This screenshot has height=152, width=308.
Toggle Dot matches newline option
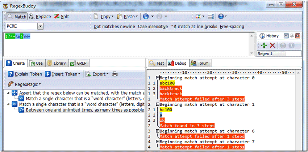point(114,26)
